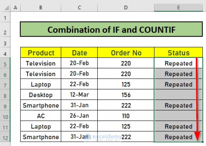Select column D header
Image resolution: width=206 pixels, height=146 pixels.
126,8
